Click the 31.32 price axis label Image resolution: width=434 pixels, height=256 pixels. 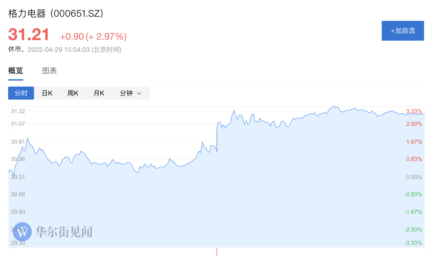pyautogui.click(x=18, y=111)
